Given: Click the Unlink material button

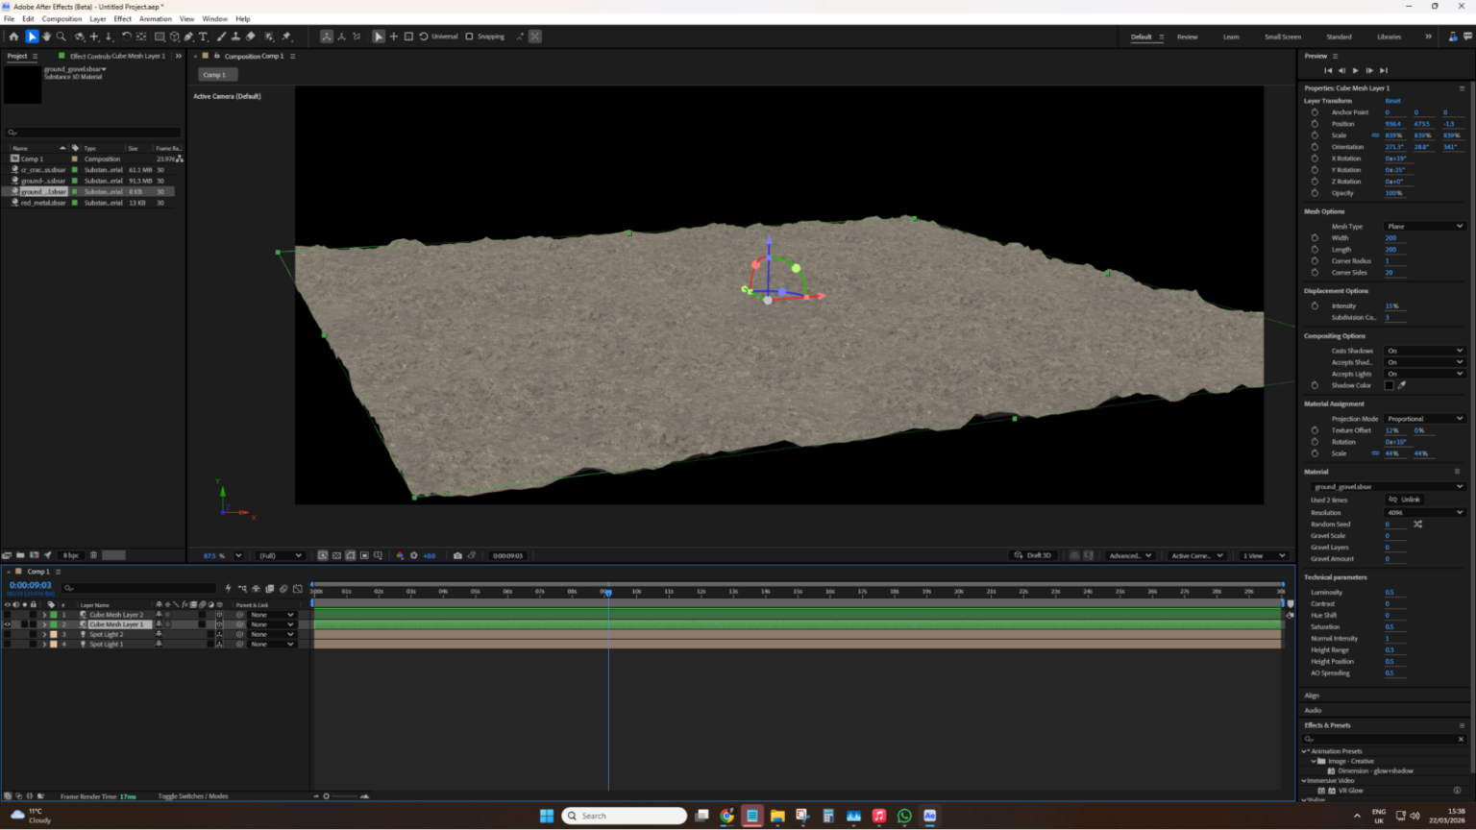Looking at the screenshot, I should (1404, 500).
